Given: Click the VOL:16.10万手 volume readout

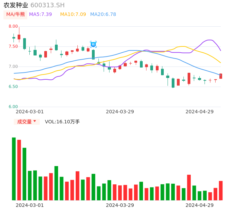Looking at the screenshot, I should 62,122.
